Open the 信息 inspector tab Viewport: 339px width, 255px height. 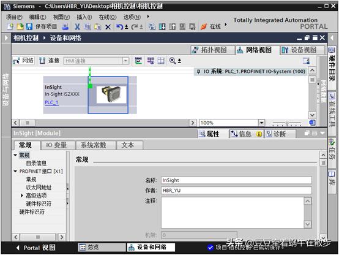246,134
